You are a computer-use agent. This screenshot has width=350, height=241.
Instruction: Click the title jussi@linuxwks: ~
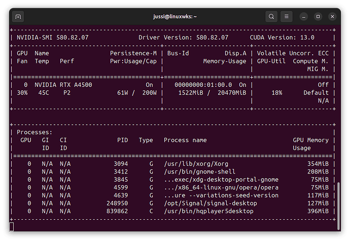[175, 17]
